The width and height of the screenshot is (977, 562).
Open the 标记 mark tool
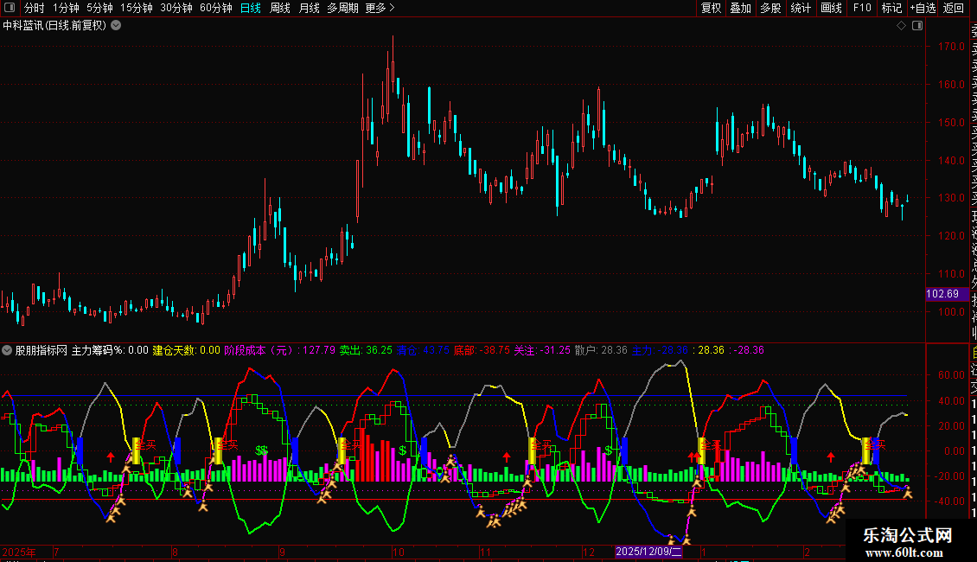pyautogui.click(x=891, y=8)
